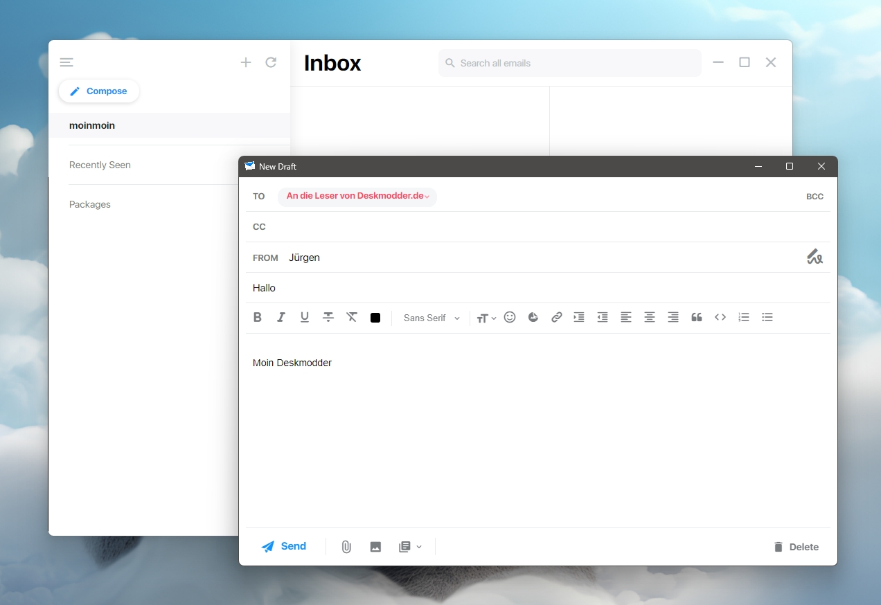The width and height of the screenshot is (881, 605).
Task: Maximize the New Draft window
Action: click(790, 166)
